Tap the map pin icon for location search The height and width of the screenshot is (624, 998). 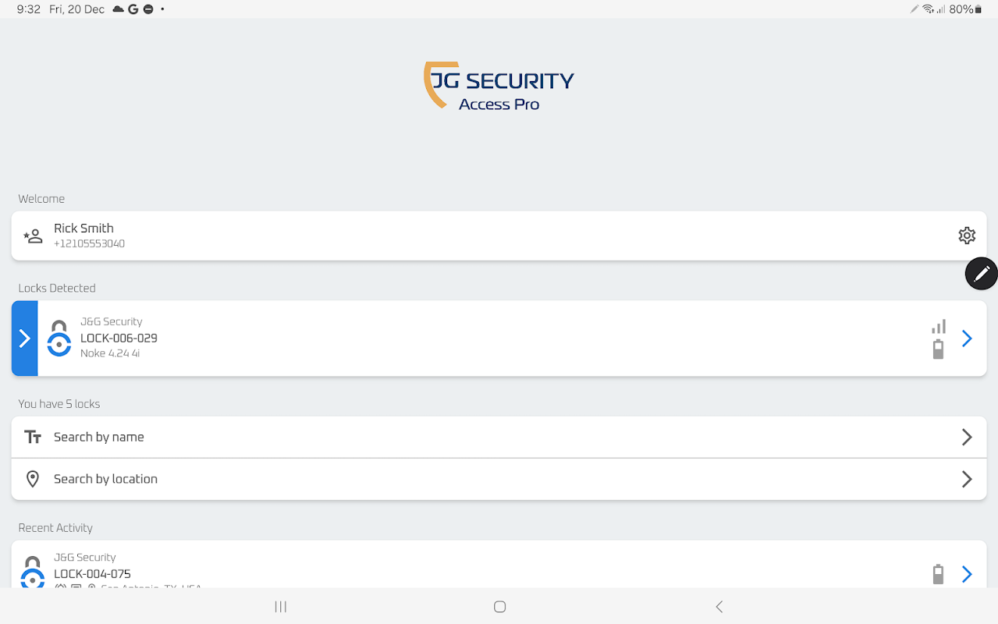33,479
